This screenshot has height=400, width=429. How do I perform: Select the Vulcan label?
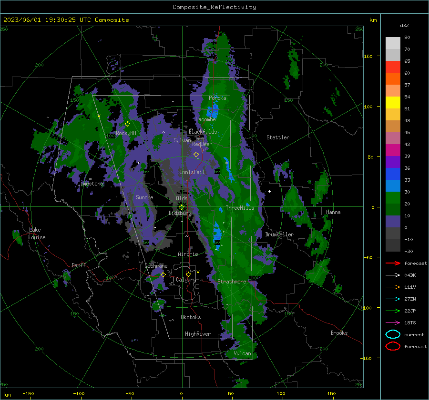[x=242, y=353]
